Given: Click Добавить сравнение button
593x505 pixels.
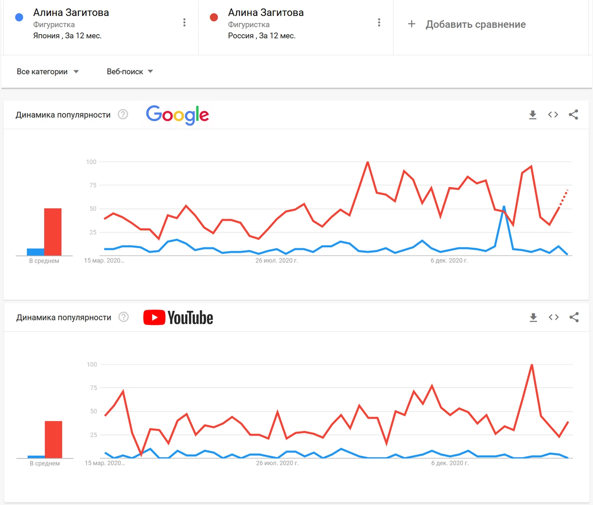Looking at the screenshot, I should [x=466, y=24].
